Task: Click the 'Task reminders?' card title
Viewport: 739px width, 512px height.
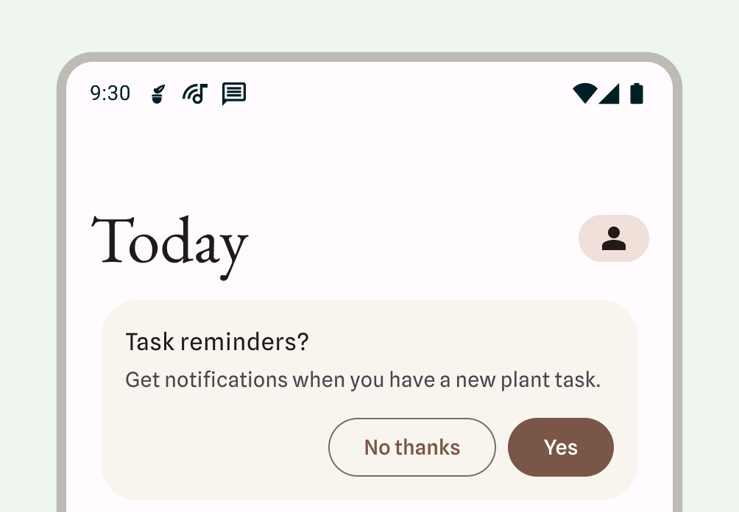Action: pos(217,342)
